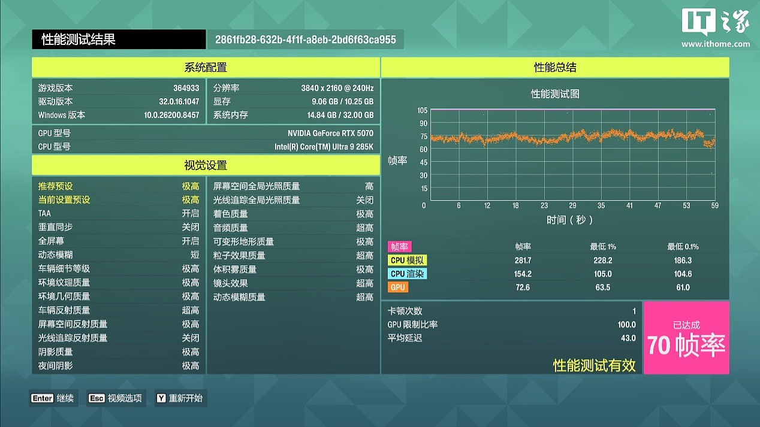Click the 全屏幕 setting value 开启
The width and height of the screenshot is (760, 427).
191,241
